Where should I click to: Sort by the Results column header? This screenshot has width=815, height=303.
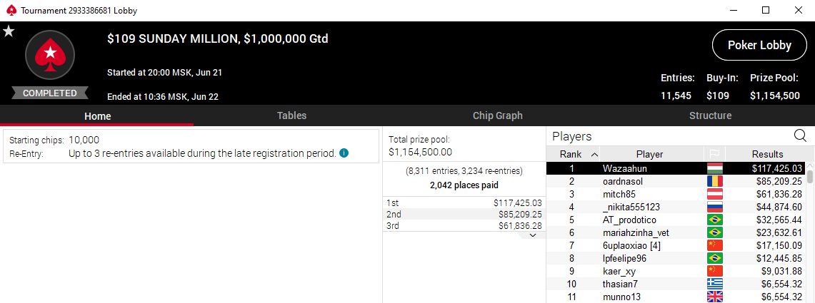coord(767,154)
